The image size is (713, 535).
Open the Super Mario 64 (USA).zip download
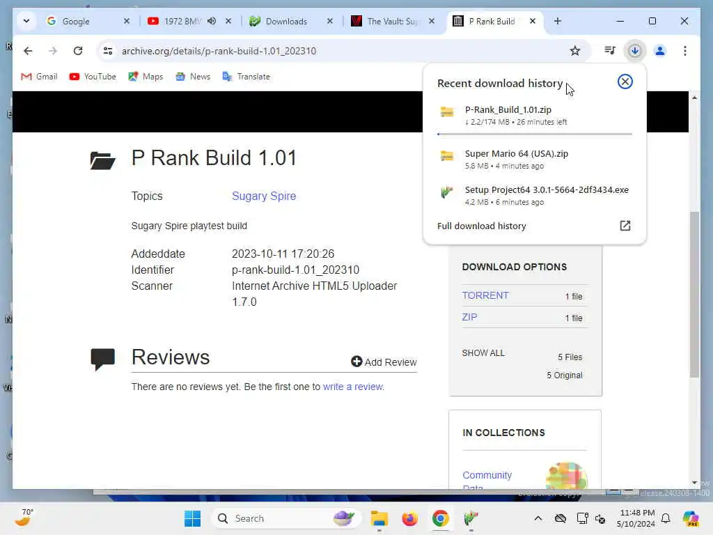(x=534, y=160)
